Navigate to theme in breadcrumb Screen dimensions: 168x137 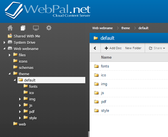(125, 28)
